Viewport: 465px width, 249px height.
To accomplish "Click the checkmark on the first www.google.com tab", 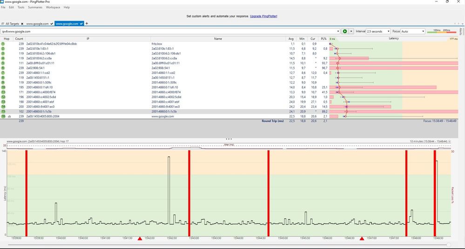I will pyautogui.click(x=52, y=24).
